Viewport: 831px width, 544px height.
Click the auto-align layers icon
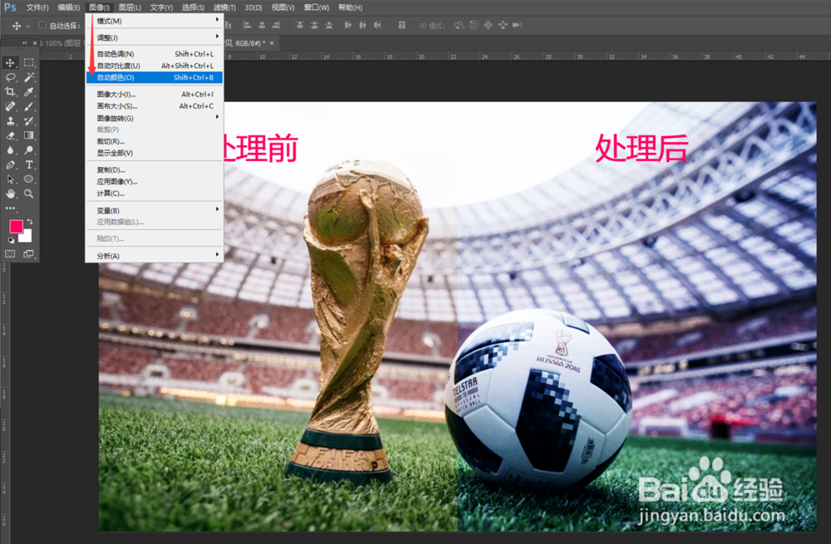coord(401,25)
